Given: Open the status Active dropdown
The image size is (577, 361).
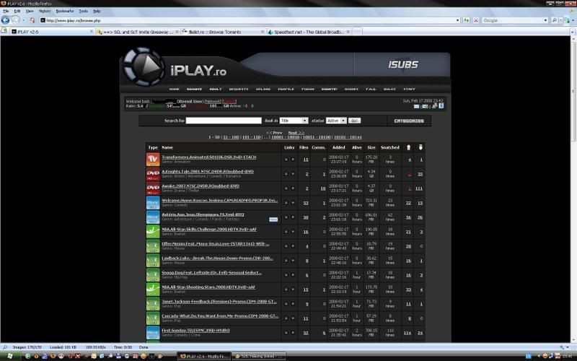Looking at the screenshot, I should pyautogui.click(x=336, y=121).
